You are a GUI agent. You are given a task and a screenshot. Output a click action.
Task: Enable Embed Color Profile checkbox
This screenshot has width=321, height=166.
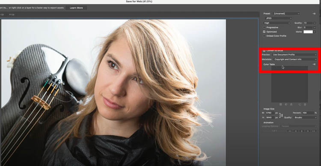[x=264, y=36]
